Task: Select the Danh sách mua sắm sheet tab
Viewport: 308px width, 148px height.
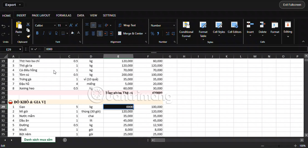Action: tap(38, 140)
